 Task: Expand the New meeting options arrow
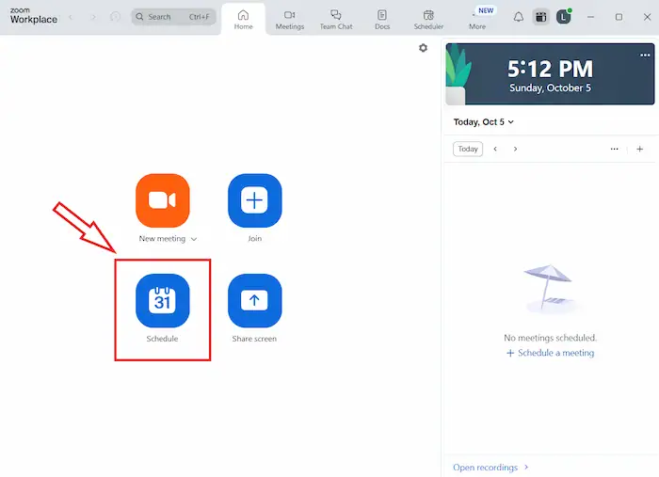[194, 239]
